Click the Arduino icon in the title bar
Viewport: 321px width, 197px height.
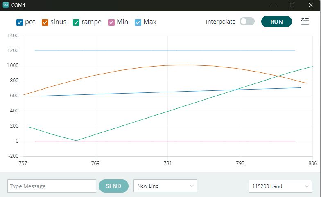click(6, 5)
